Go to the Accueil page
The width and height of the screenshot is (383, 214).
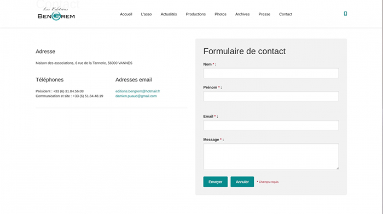coord(126,14)
